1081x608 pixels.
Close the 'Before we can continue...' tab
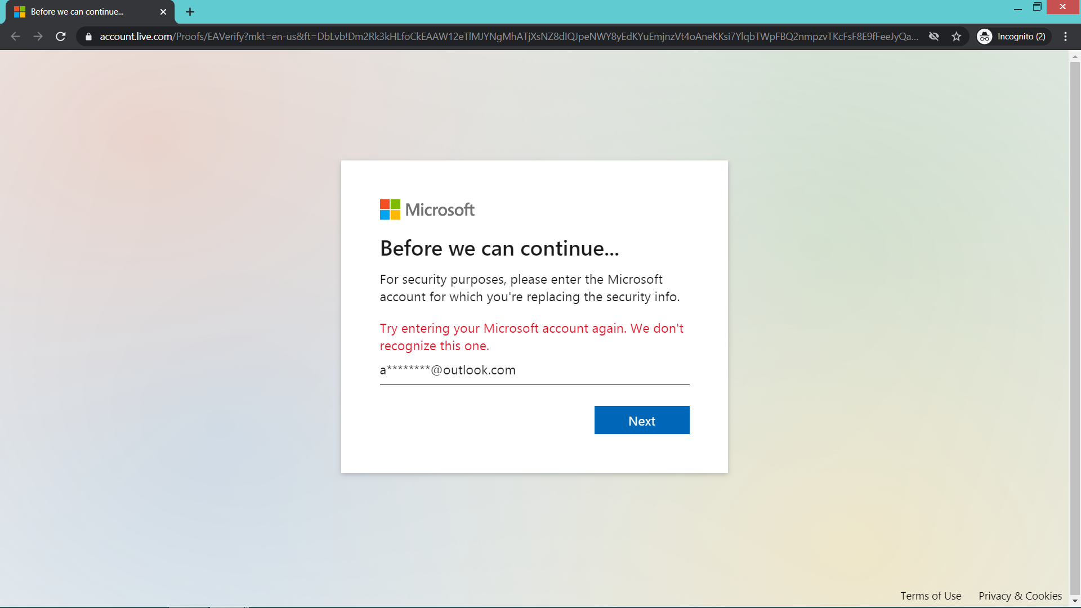coord(163,12)
